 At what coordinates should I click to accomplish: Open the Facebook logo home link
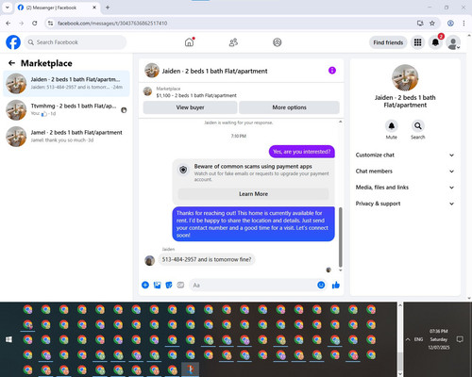pos(13,42)
